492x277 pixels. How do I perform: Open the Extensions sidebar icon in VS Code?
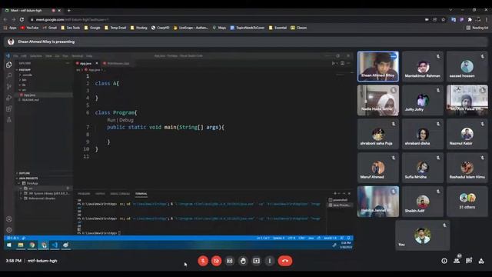pyautogui.click(x=9, y=108)
